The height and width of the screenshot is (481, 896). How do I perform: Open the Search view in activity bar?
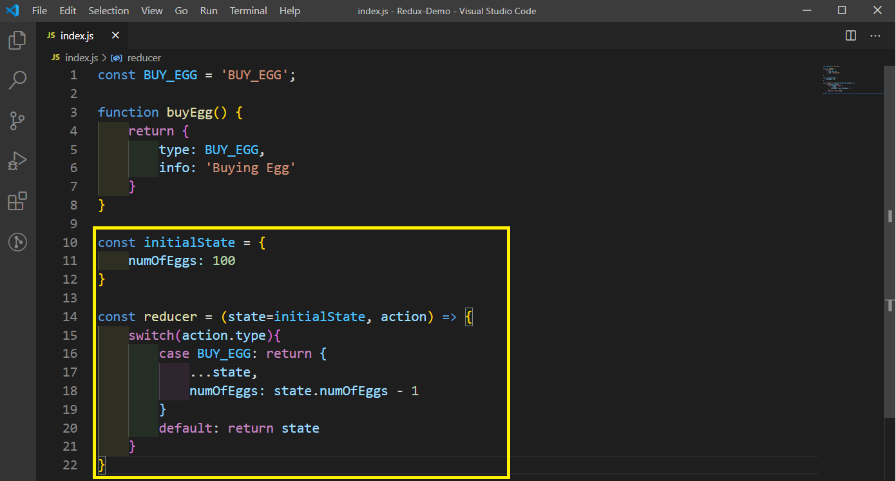click(17, 80)
